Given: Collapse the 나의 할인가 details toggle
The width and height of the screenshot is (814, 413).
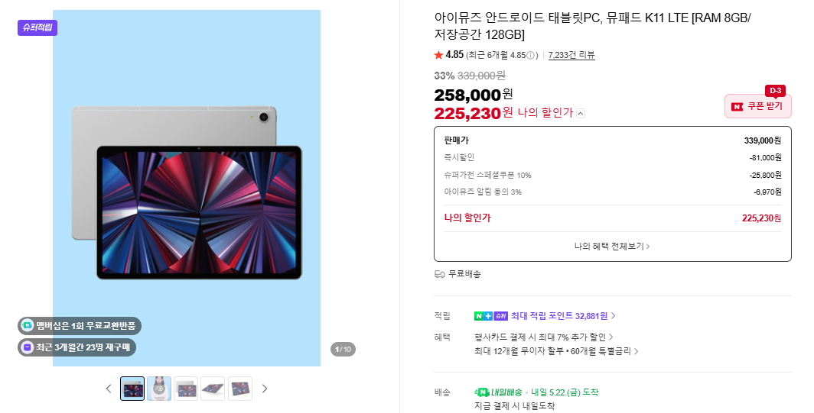Looking at the screenshot, I should (x=581, y=114).
